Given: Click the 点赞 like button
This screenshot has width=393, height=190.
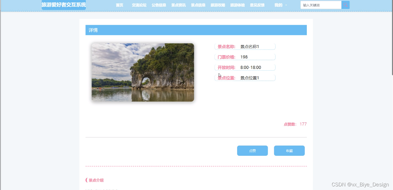Looking at the screenshot, I should coord(252,151).
